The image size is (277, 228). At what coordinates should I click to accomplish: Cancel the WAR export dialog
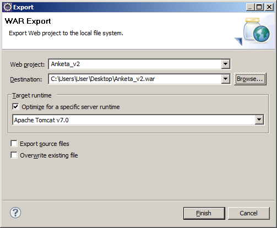point(249,213)
